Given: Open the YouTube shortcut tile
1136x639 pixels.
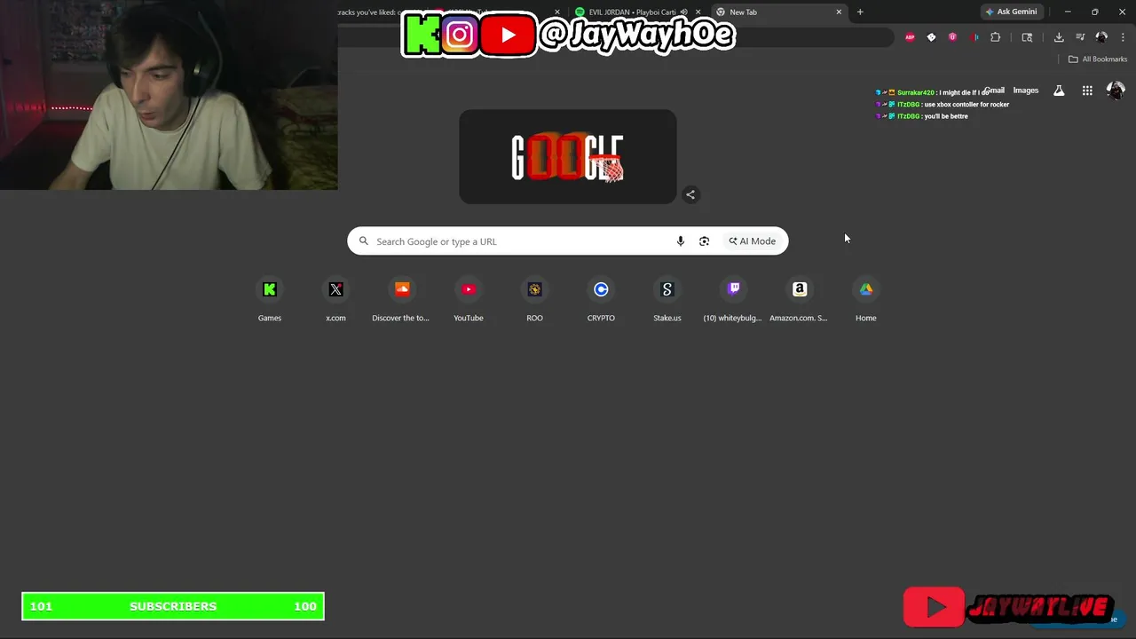Looking at the screenshot, I should (469, 300).
